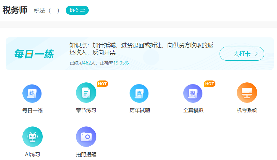The height and width of the screenshot is (160, 277).
Task: Click the 每日一练 banner logo text
Action: 34,54
